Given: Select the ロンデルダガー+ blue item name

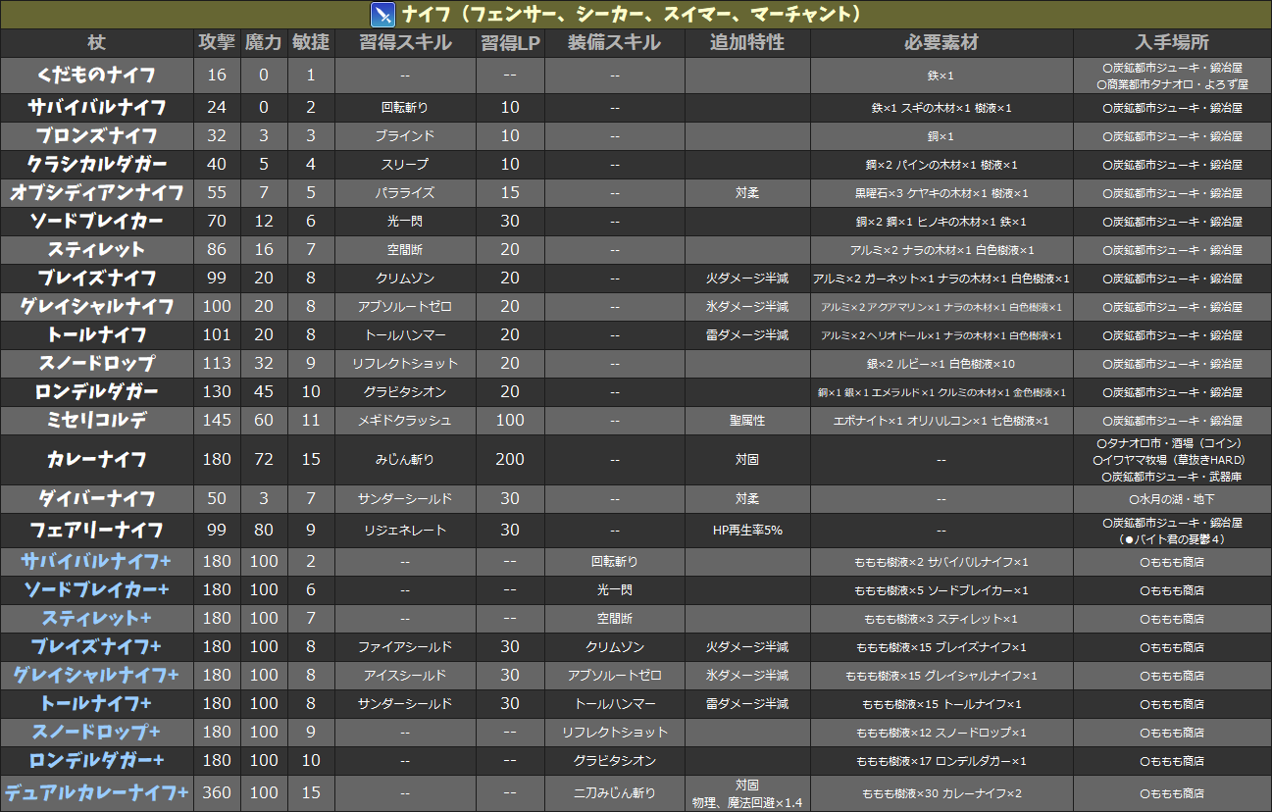Looking at the screenshot, I should pyautogui.click(x=97, y=761).
